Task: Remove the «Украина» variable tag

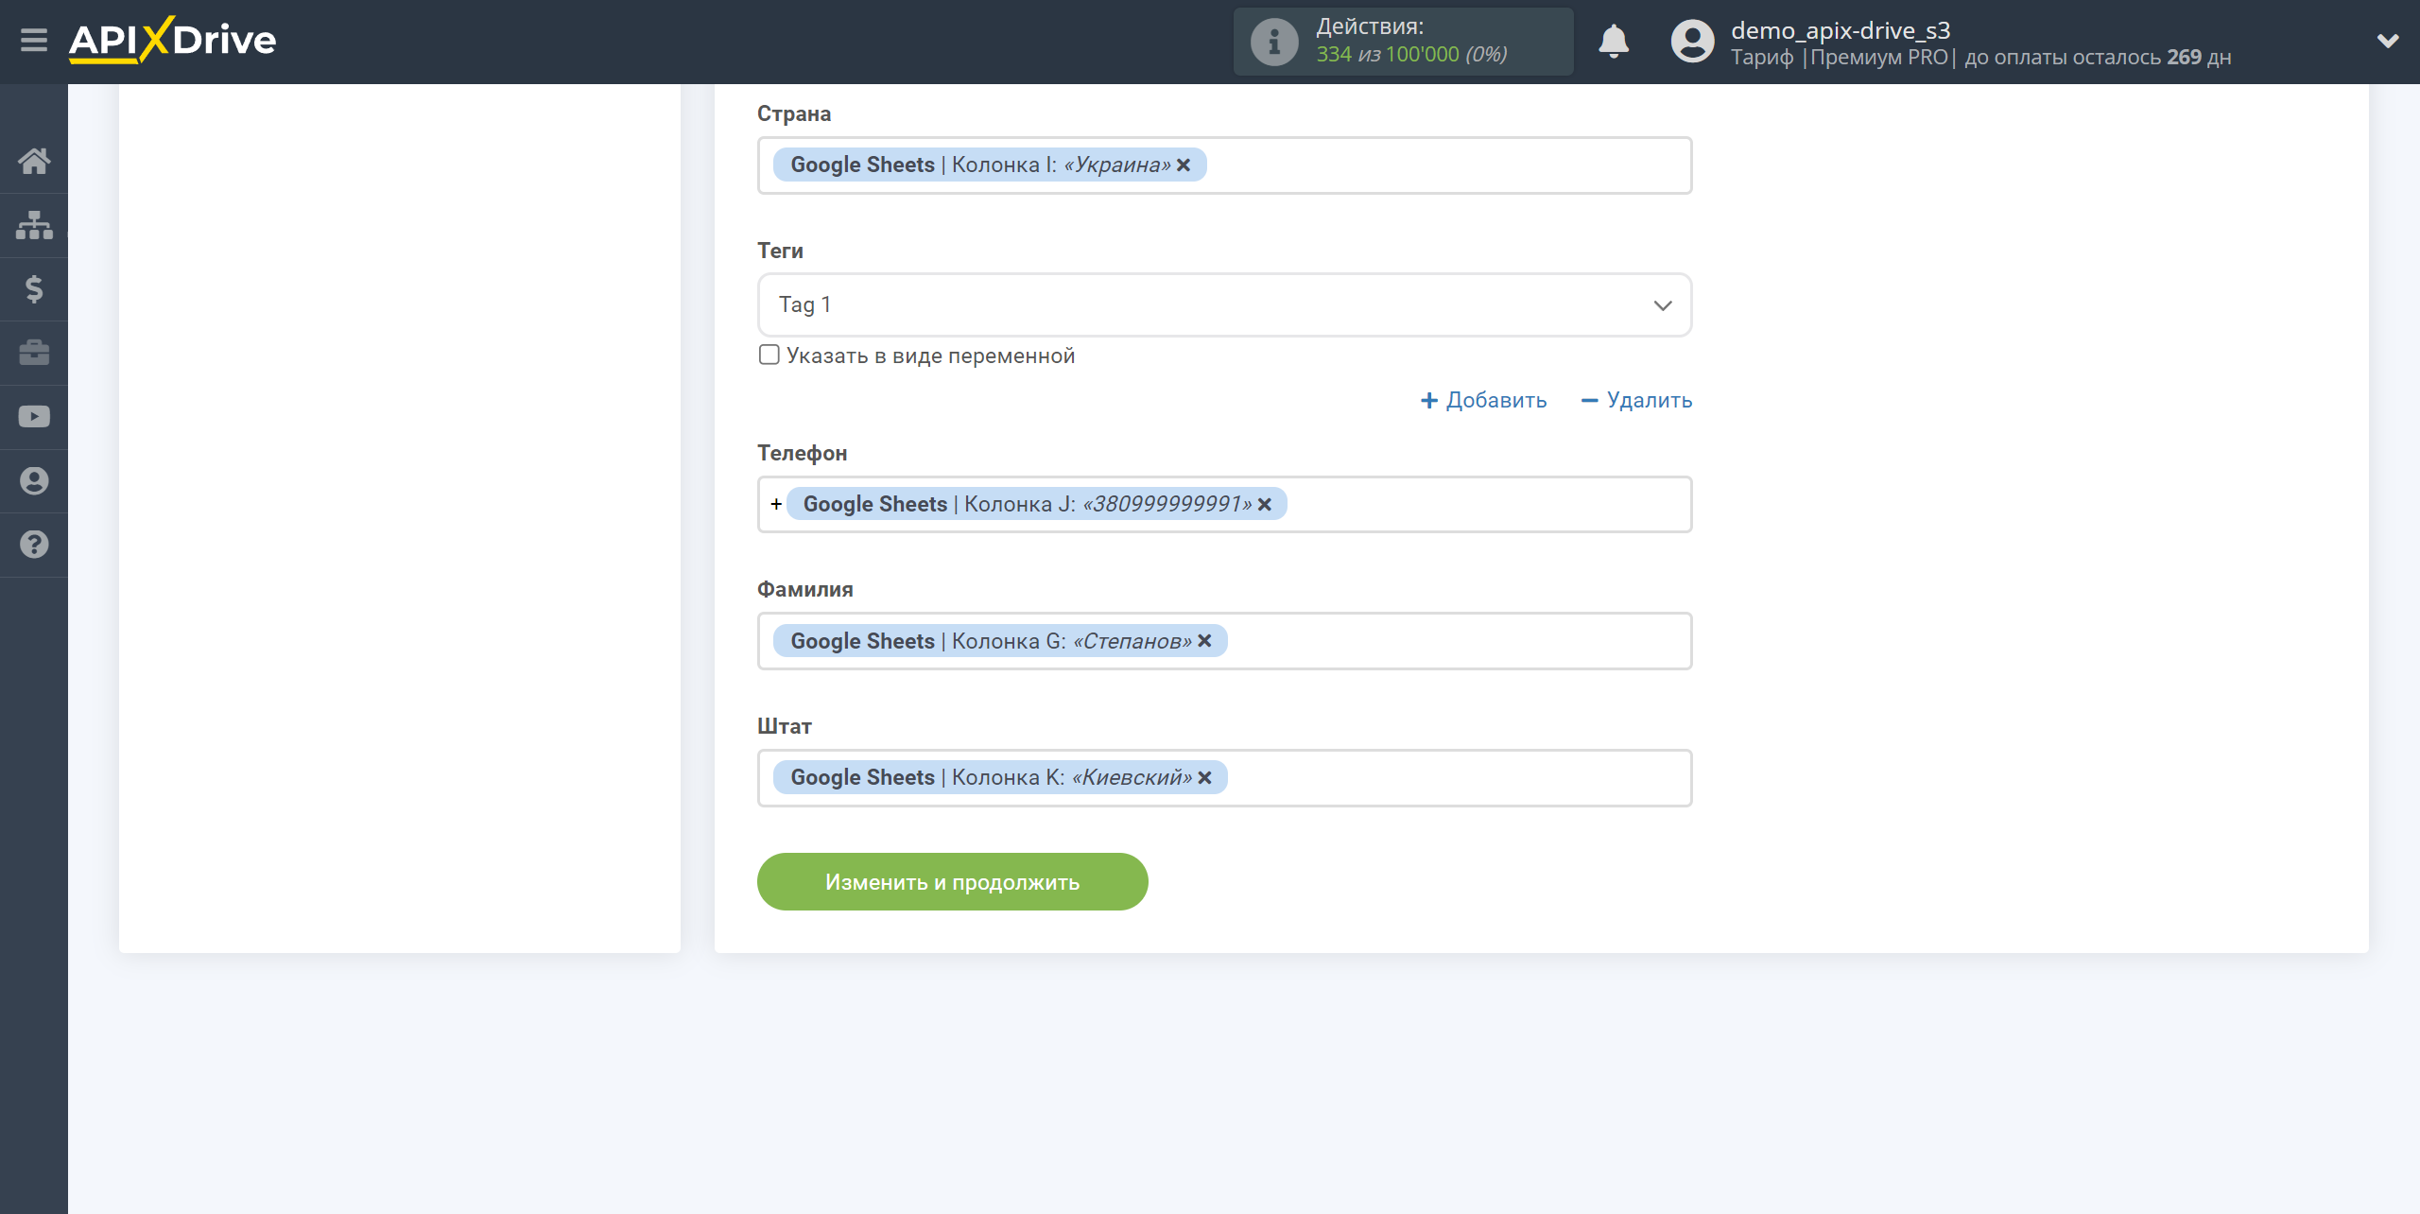Action: (1184, 165)
